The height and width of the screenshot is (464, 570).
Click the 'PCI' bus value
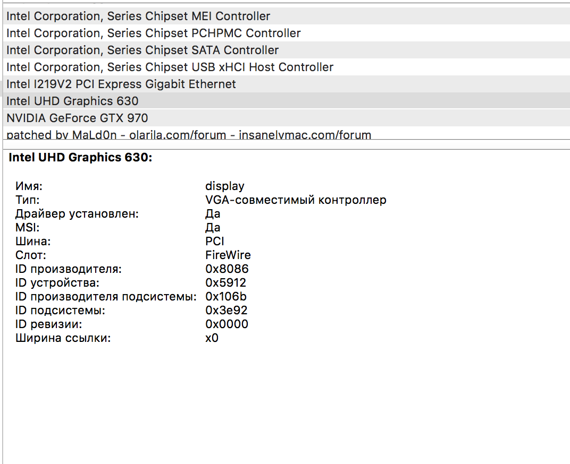point(215,242)
